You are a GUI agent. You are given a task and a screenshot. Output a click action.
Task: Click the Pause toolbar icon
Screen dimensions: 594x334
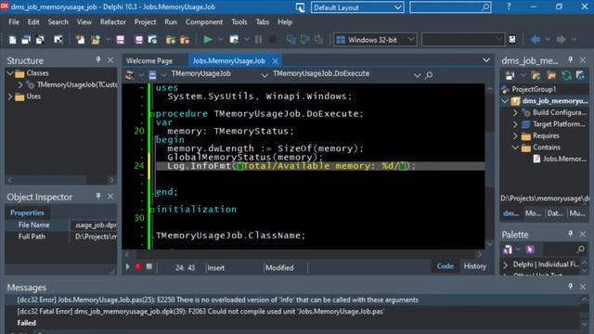[258, 39]
